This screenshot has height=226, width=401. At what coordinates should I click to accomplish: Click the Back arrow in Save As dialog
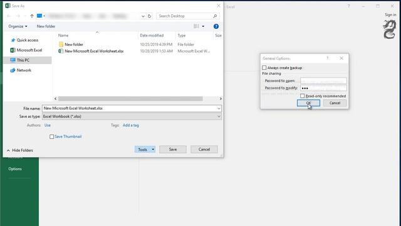(x=9, y=16)
